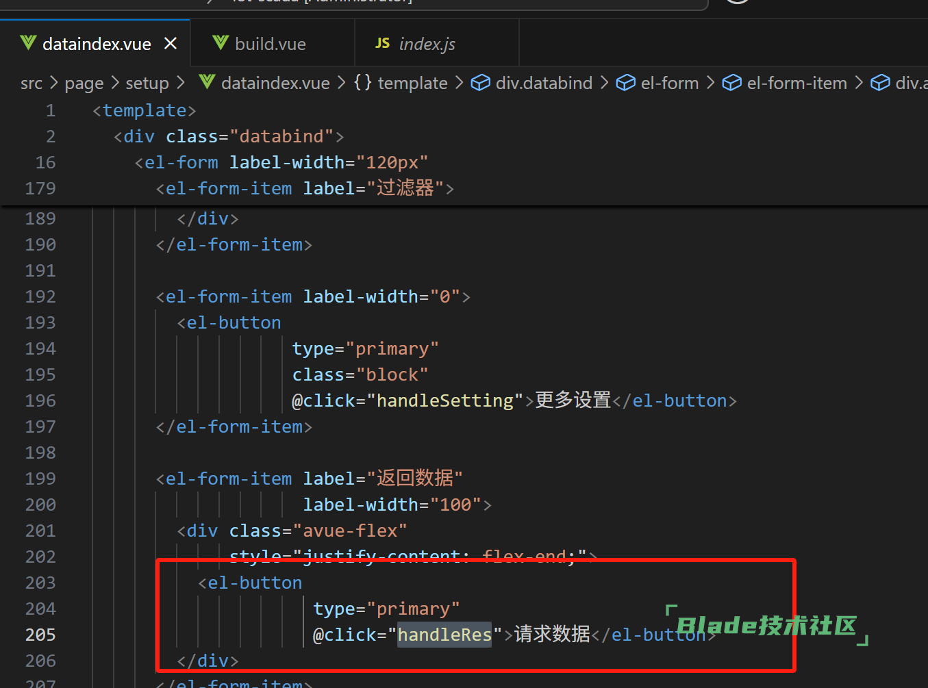Click the Vue icon on build.vue tab
928x688 pixels.
click(221, 43)
